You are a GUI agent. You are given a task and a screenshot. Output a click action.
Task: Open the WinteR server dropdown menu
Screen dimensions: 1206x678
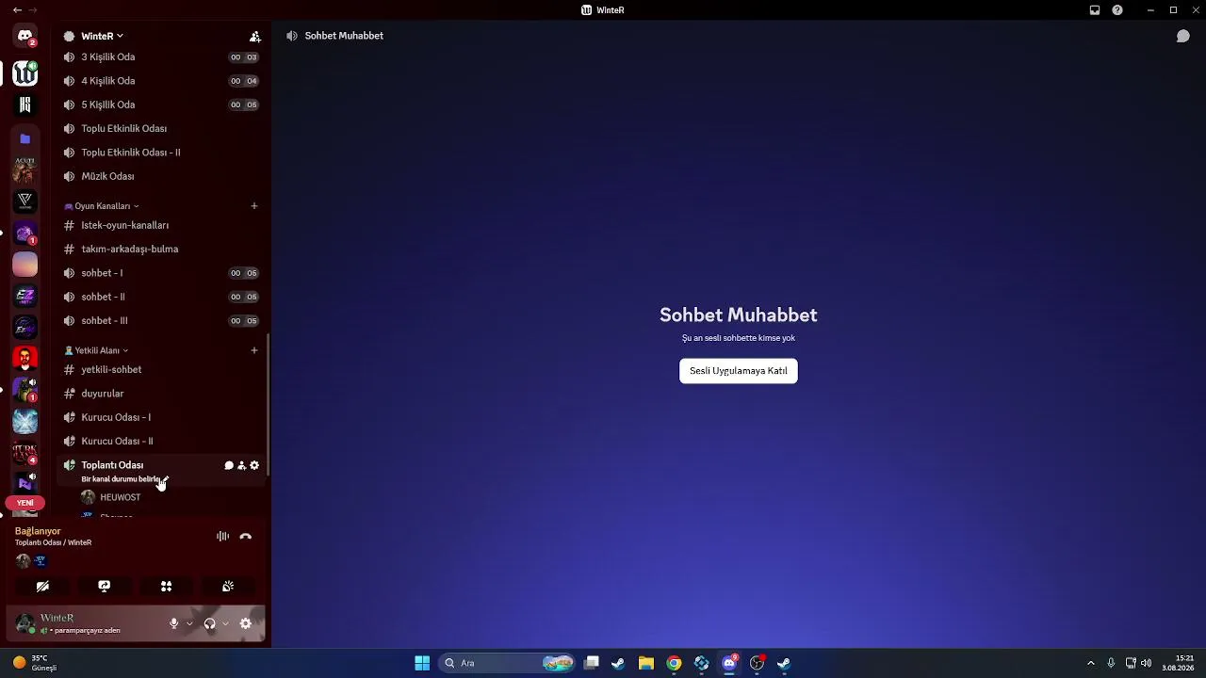point(102,36)
